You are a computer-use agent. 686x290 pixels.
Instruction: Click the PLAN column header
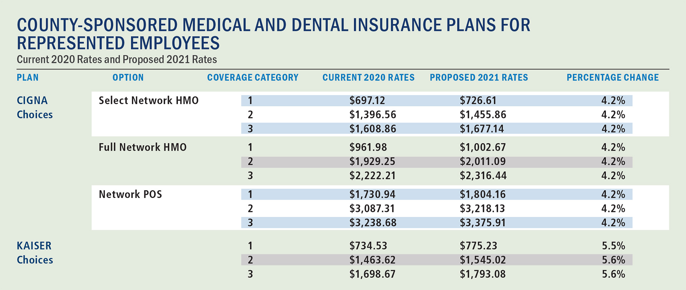click(28, 77)
